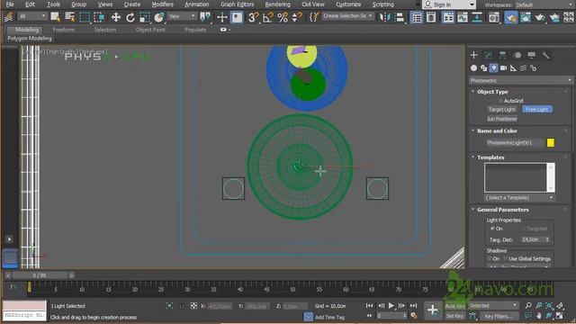This screenshot has height=324, width=576.
Task: Open the Photometric light type dropdown
Action: tap(520, 80)
